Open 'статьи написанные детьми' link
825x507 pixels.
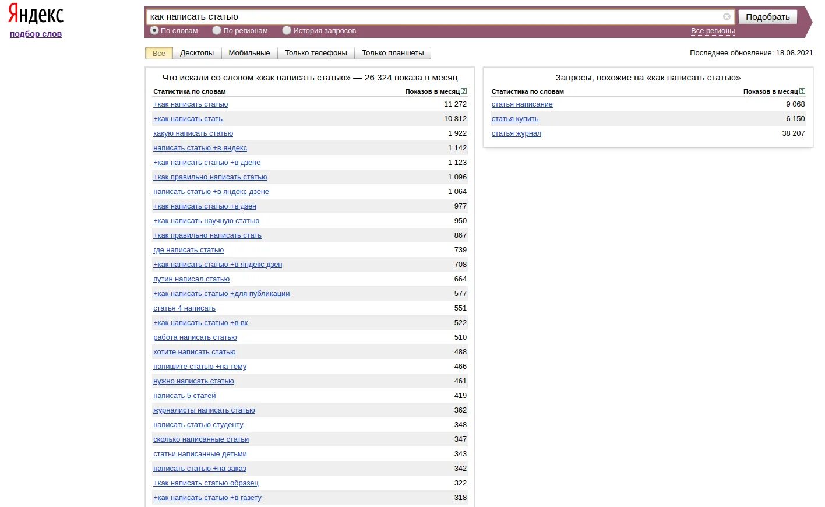(200, 454)
